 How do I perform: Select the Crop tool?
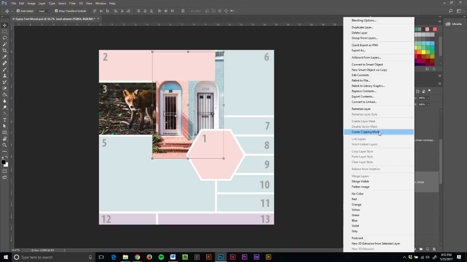pos(5,50)
